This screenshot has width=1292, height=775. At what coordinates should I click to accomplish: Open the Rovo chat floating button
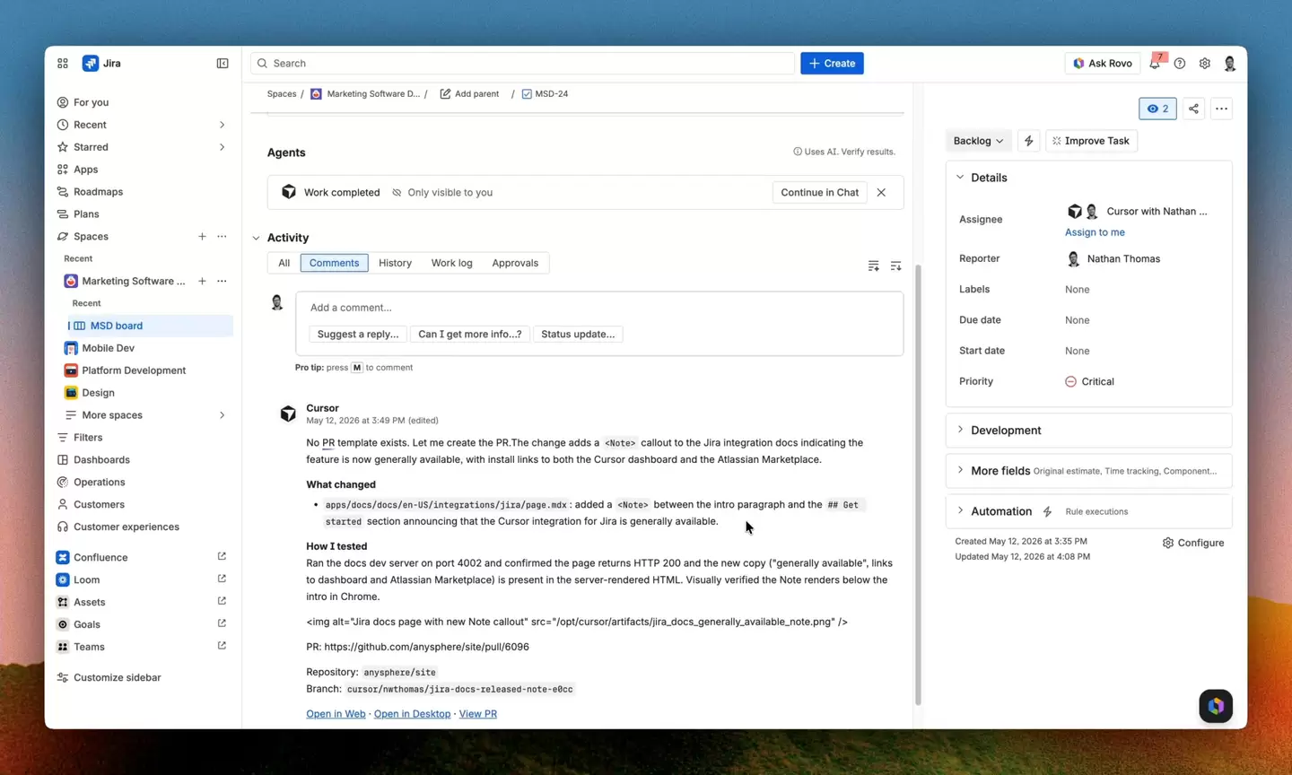(1216, 706)
